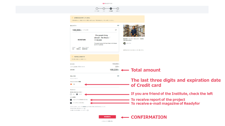Click the 'For people living abroad' gift title
Viewport: 225px width, 126px height.
tap(102, 38)
